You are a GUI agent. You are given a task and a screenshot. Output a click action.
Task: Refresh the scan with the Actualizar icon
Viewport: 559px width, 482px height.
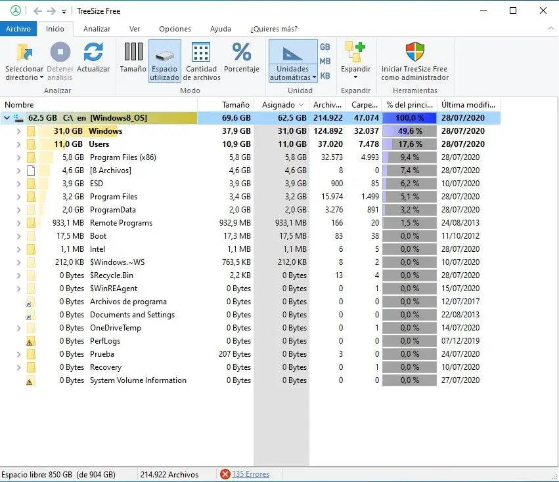coord(93,52)
